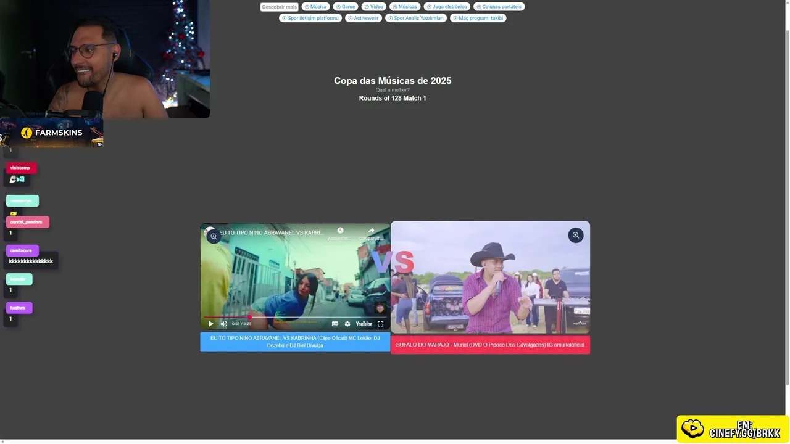Open the Jogo eletrônico chip
Screen dimensions: 790x444
[x=447, y=7]
